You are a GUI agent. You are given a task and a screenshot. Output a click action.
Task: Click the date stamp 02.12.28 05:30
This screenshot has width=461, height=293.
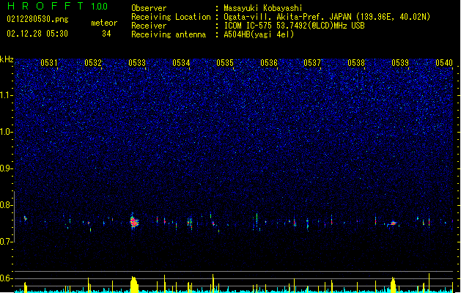click(x=37, y=34)
